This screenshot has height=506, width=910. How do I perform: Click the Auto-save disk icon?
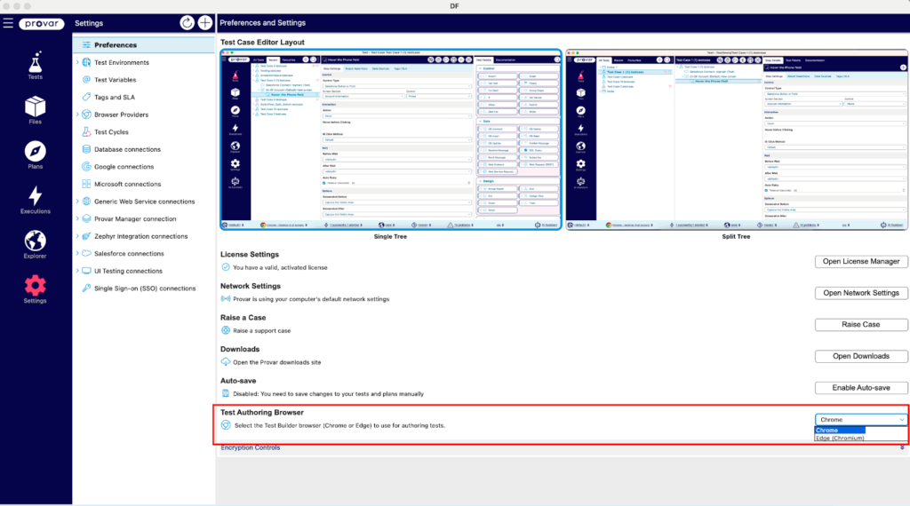coord(226,393)
